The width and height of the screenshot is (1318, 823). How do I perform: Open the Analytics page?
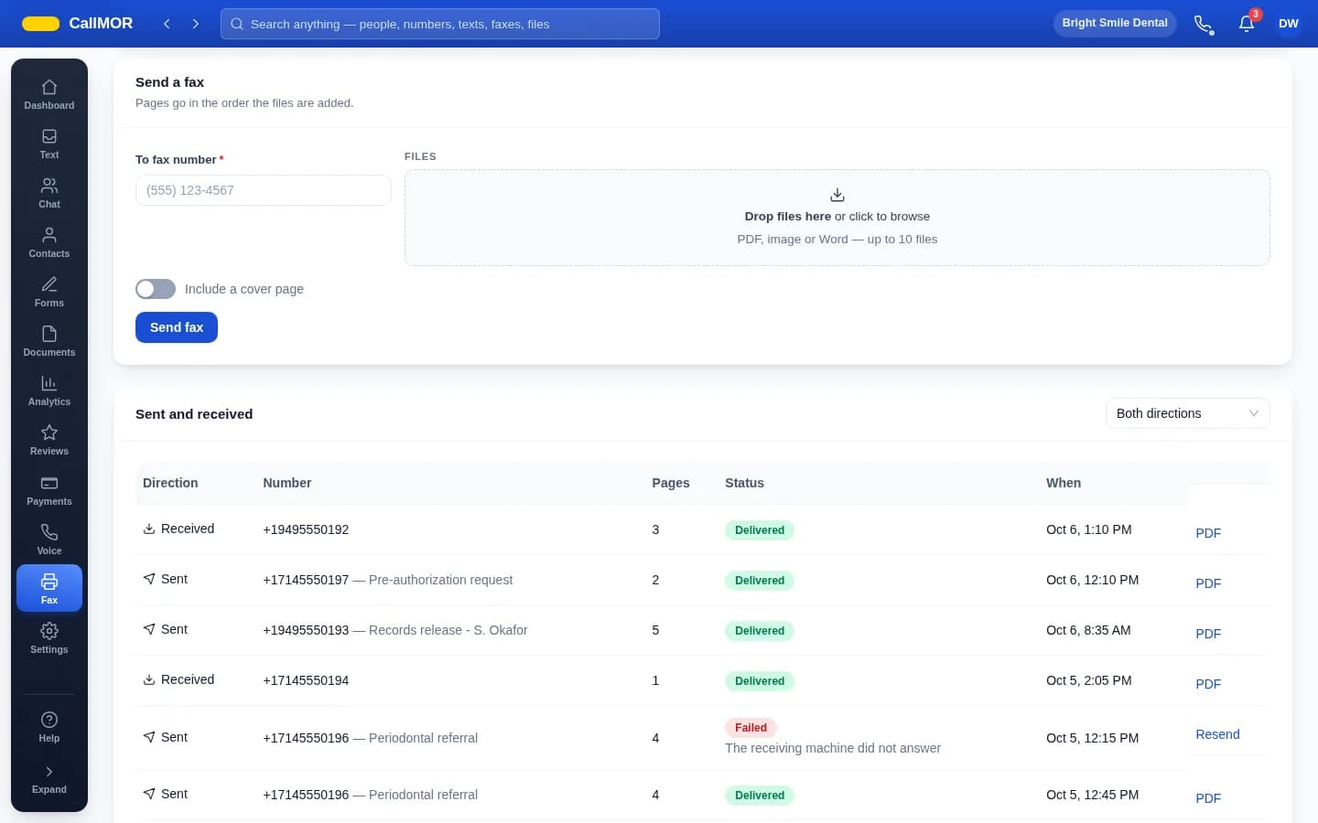click(49, 390)
